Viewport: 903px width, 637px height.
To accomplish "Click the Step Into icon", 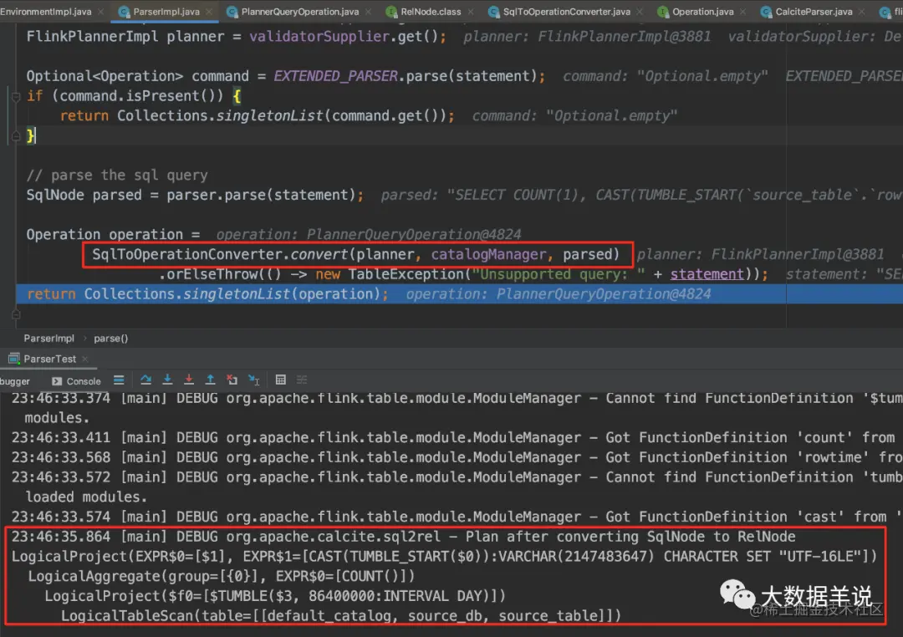I will [167, 380].
